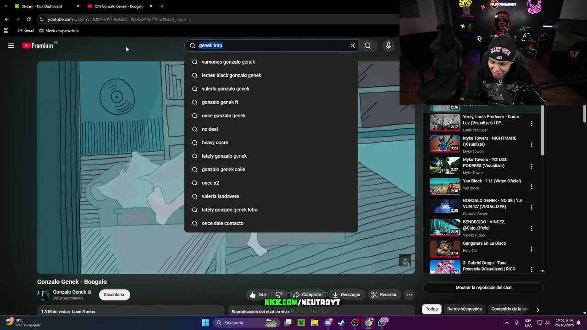Open Gonzalo Genek channel name link
Viewport: 587px width, 330px height.
[x=70, y=292]
